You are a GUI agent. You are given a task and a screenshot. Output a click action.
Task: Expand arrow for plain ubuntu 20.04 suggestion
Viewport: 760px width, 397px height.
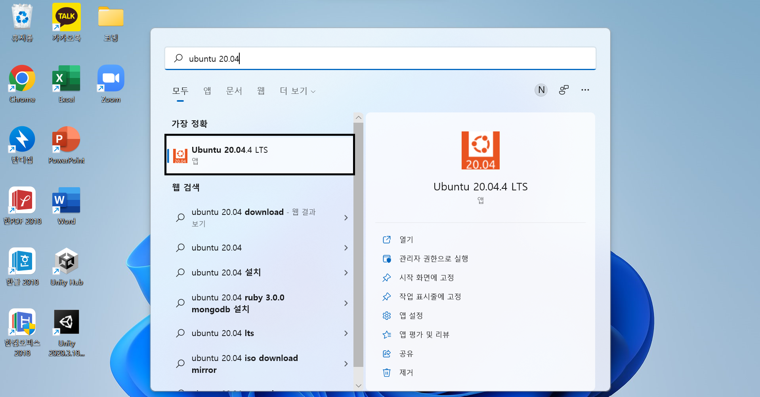coord(346,248)
